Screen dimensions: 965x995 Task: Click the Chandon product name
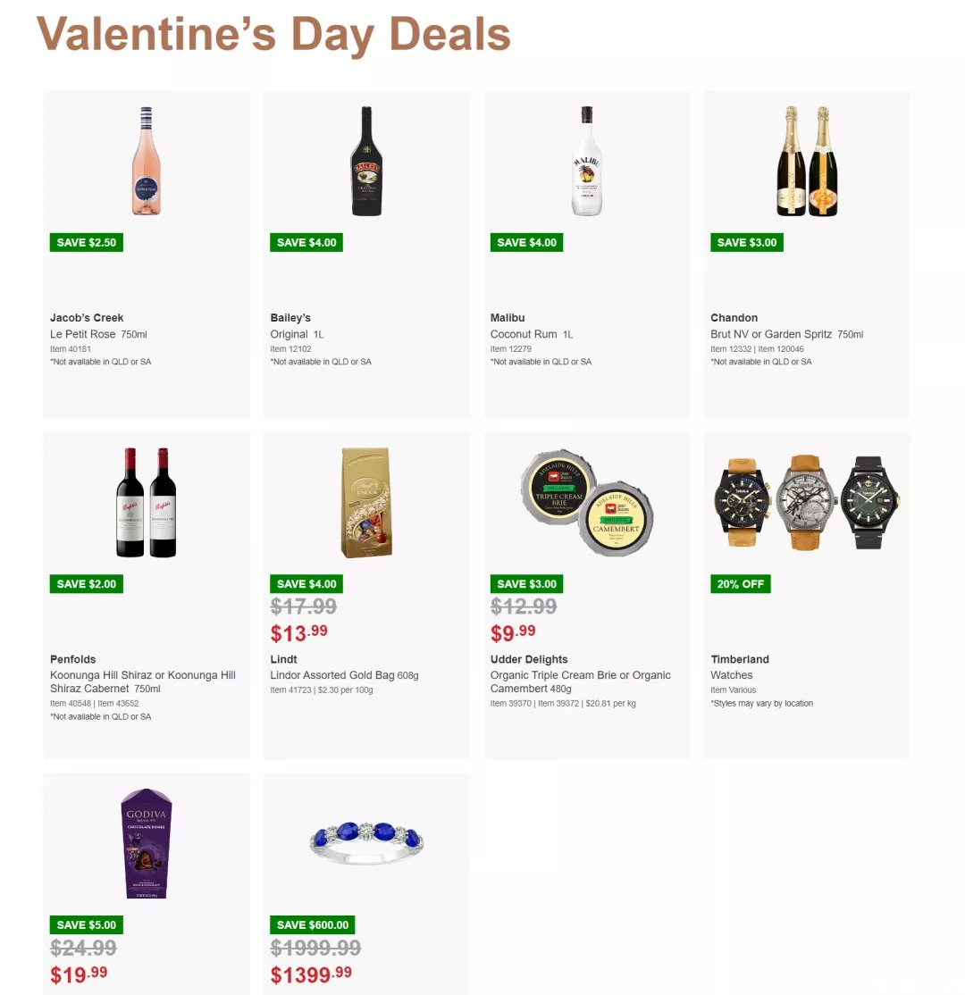click(734, 317)
